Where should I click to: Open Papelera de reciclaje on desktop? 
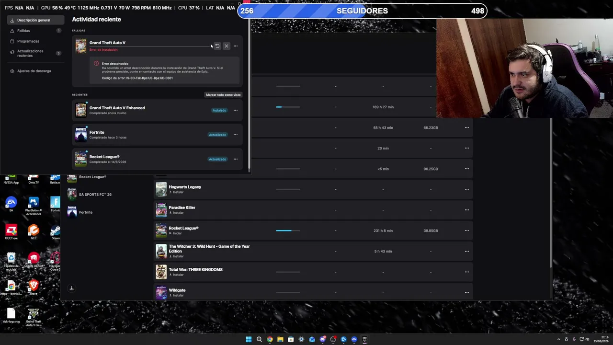[x=11, y=262]
